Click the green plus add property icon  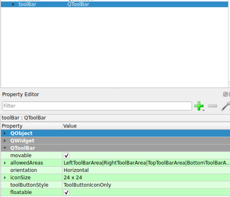click(x=199, y=106)
